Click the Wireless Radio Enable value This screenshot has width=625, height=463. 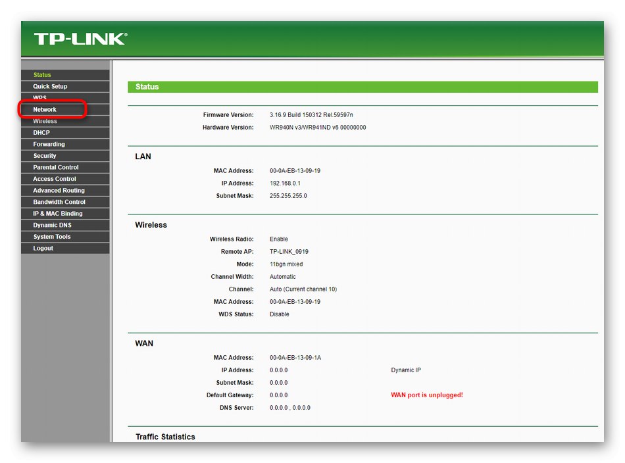pyautogui.click(x=279, y=239)
